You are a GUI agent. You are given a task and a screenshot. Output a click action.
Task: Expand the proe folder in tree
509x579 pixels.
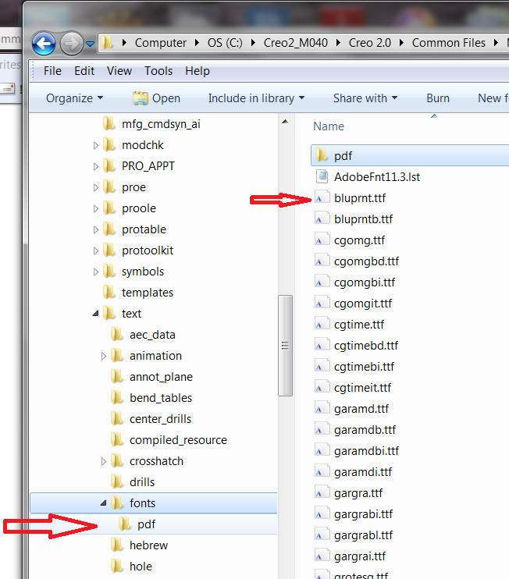[x=96, y=187]
